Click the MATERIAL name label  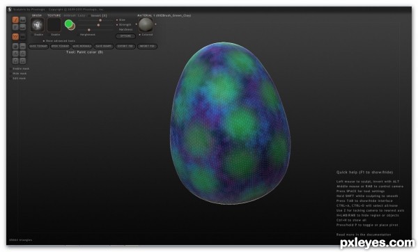(164, 15)
